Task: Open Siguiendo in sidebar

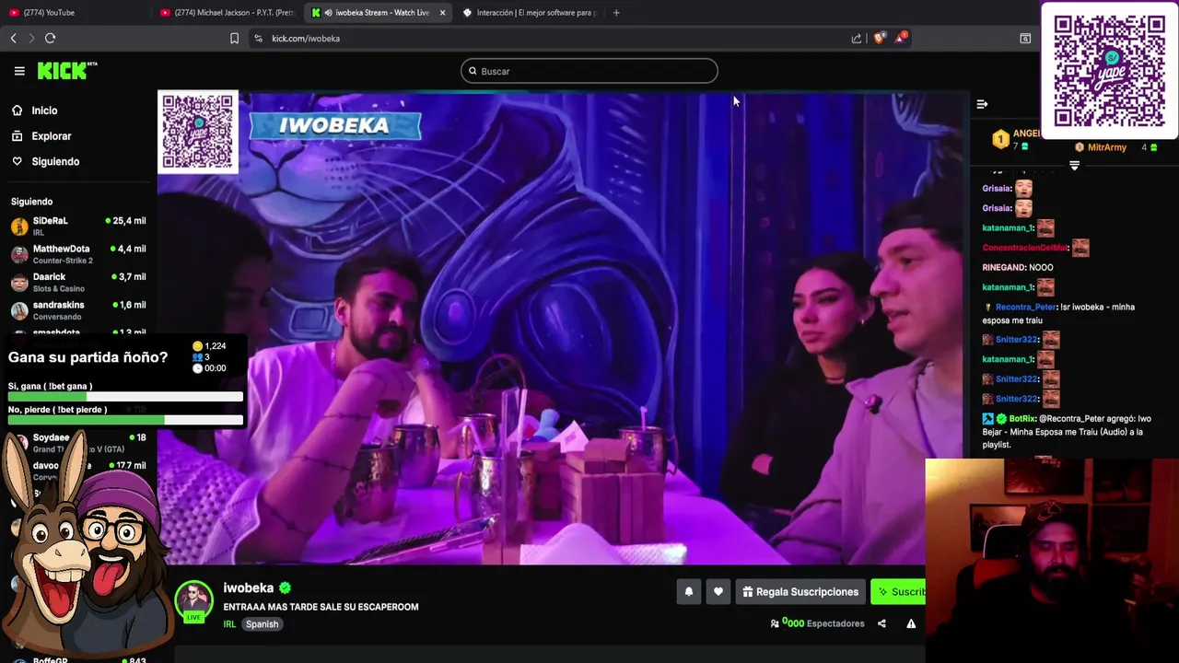Action: 55,161
